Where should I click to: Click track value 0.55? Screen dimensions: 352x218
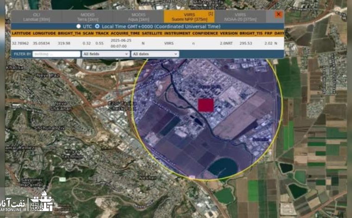pos(100,43)
